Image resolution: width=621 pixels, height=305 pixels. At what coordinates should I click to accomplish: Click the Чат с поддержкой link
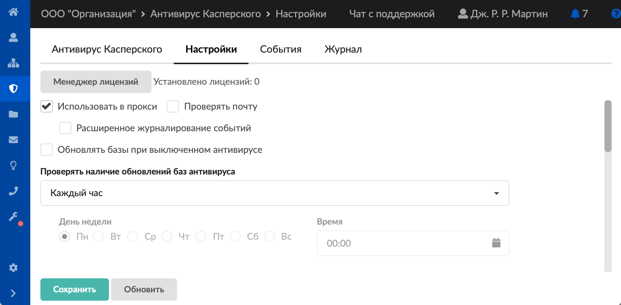(x=392, y=14)
